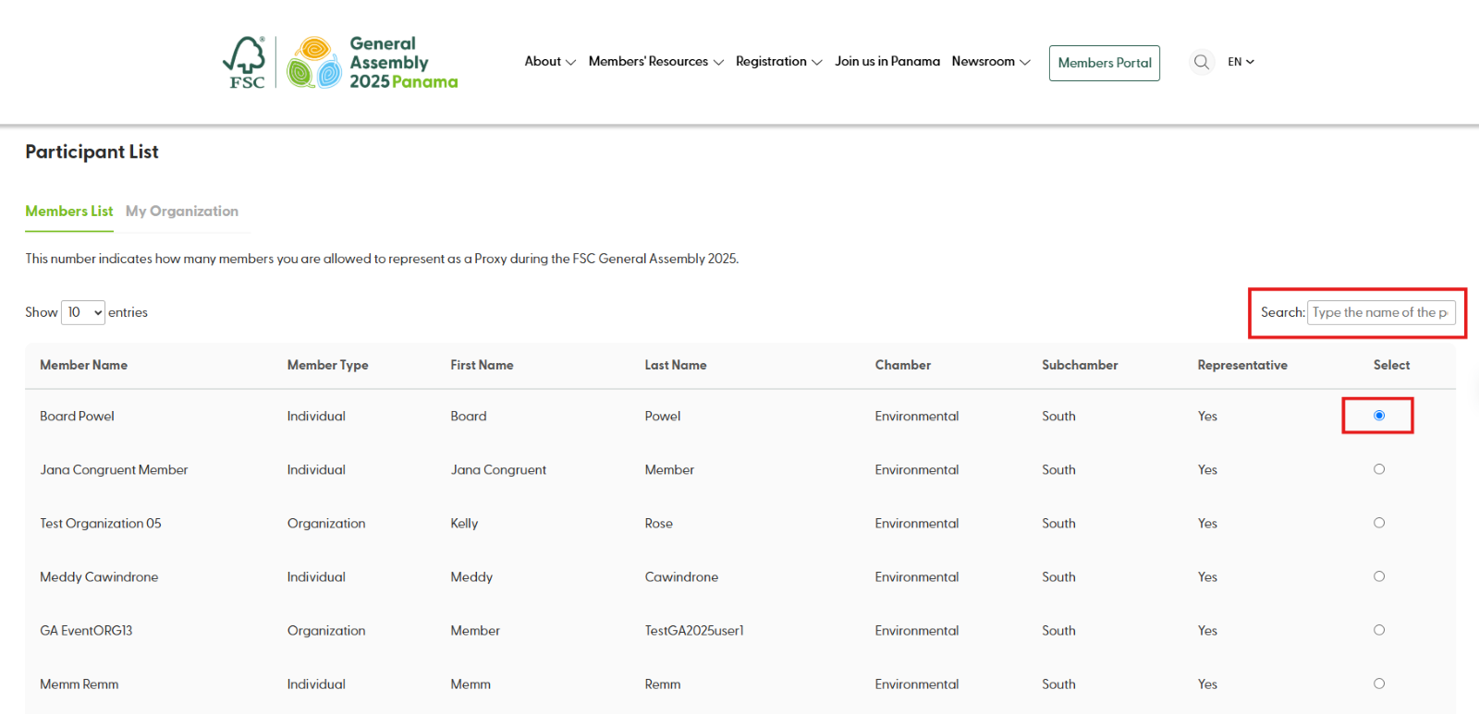Click the Board Powel member name cell
Screen dimensions: 1479x714
pos(77,417)
